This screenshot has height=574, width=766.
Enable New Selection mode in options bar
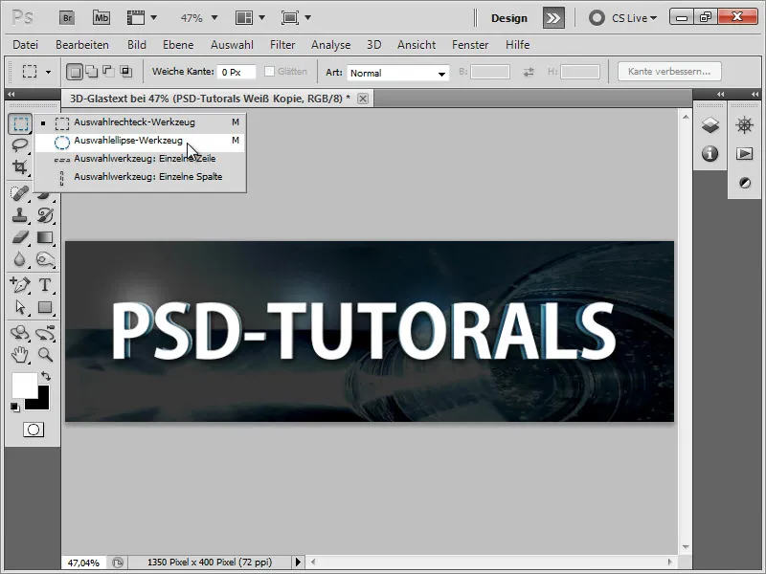click(x=75, y=72)
